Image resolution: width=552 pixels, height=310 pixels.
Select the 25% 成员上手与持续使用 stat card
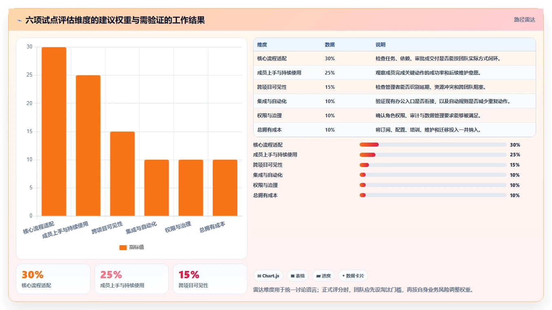pyautogui.click(x=132, y=279)
